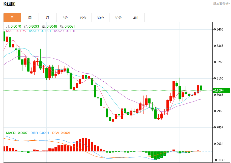Open the 4时 interval tab

click(136, 18)
